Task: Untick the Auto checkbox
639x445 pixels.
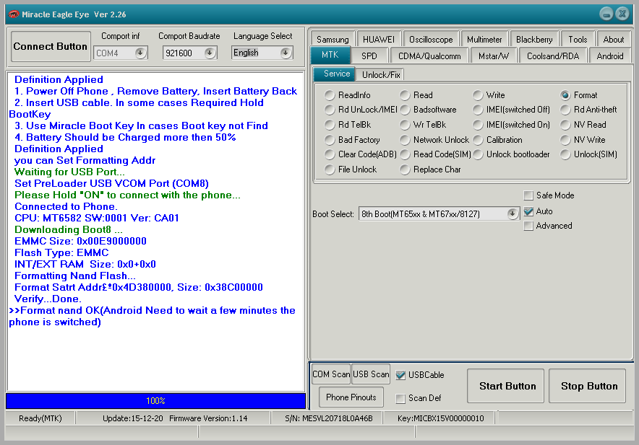Action: click(x=528, y=211)
